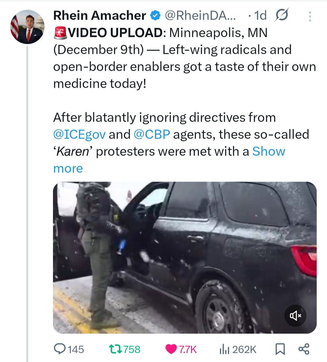Image resolution: width=327 pixels, height=362 pixels.
Task: Share the post via share icon
Action: click(304, 349)
